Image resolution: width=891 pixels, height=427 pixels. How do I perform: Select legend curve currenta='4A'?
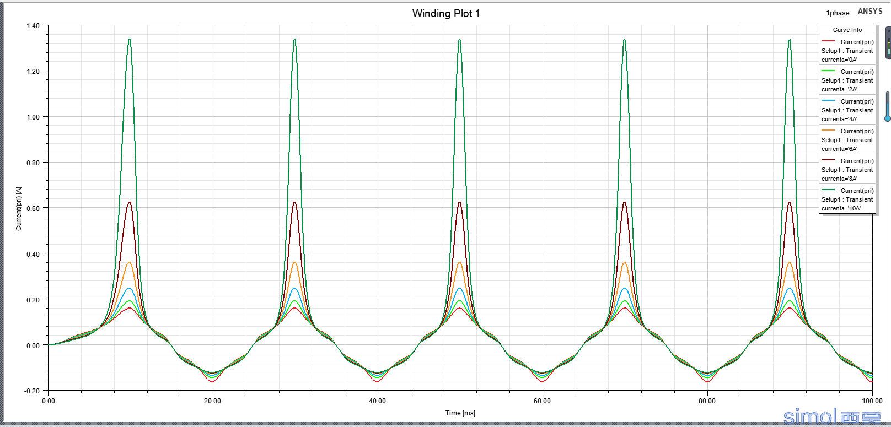coord(847,110)
